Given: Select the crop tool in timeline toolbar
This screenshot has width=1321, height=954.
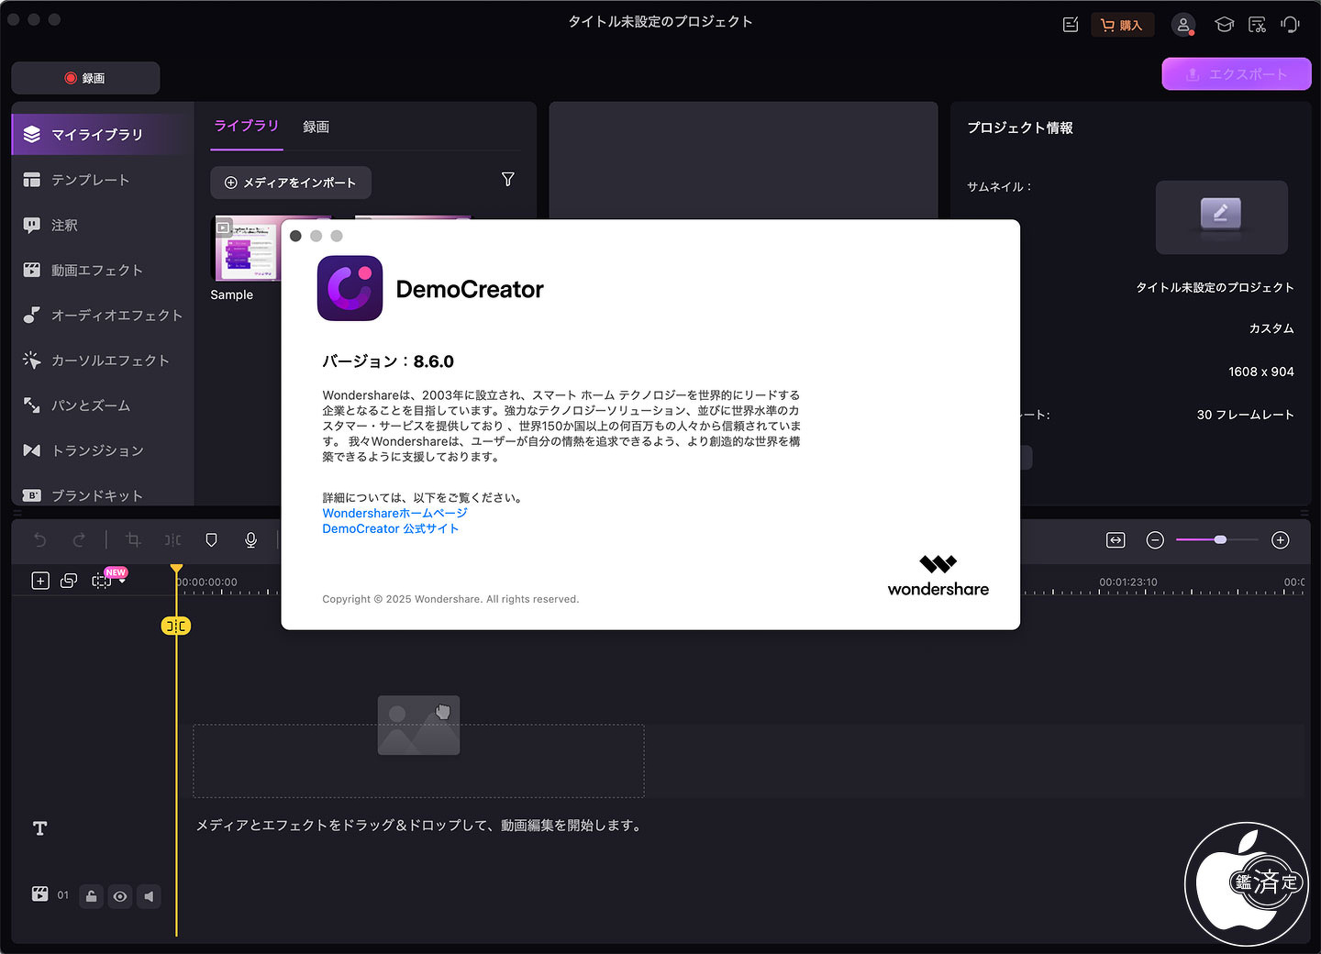Looking at the screenshot, I should (x=133, y=539).
